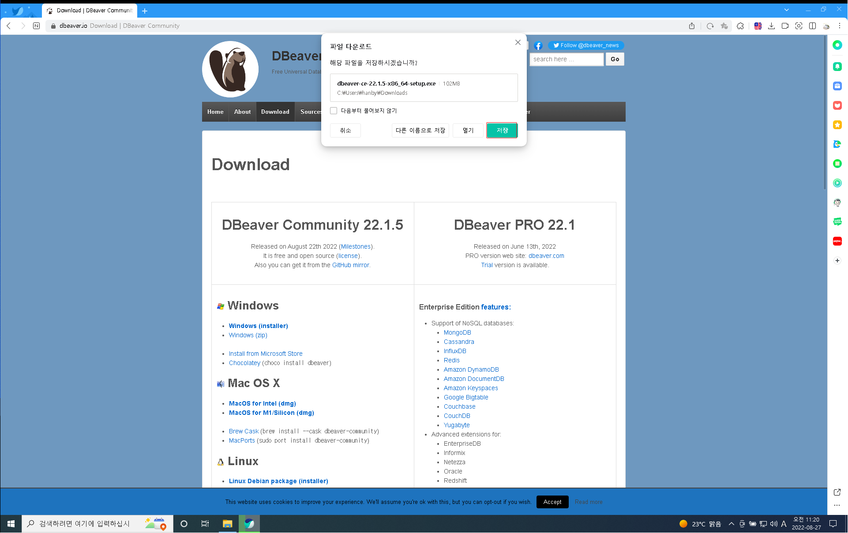Open the Facebook icon link
Screen dimensions: 848x533
tap(538, 45)
